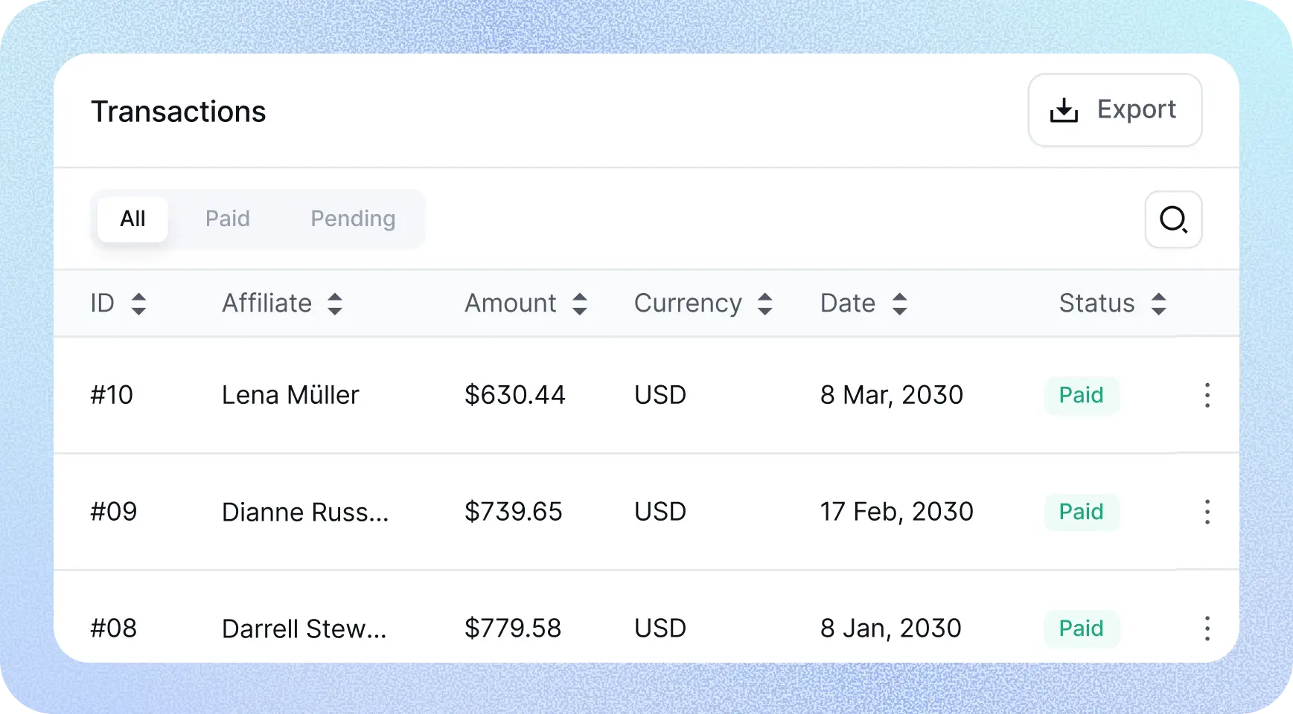
Task: Switch to the Pending filter tab
Action: 353,219
